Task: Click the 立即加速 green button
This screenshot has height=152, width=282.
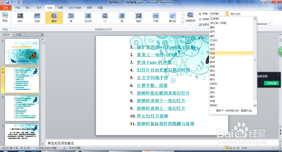Action: click(271, 83)
